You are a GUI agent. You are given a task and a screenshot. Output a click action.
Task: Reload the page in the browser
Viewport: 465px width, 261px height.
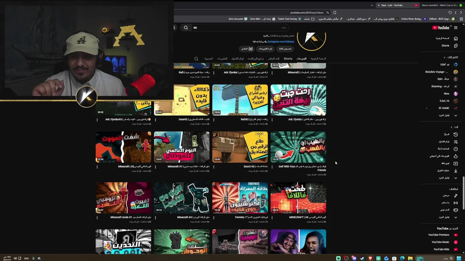450,13
